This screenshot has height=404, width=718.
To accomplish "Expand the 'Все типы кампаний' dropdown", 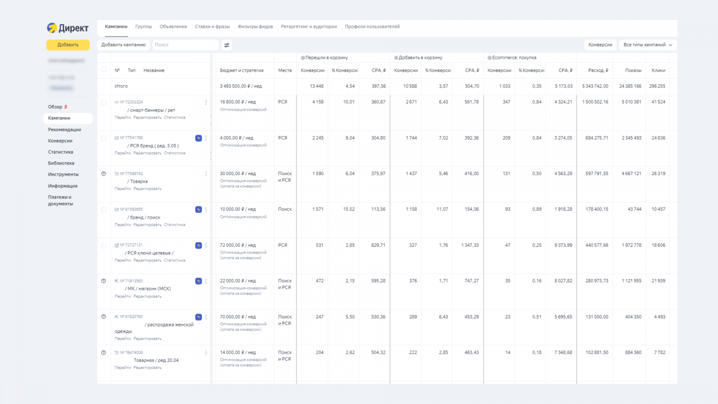I will (x=648, y=45).
